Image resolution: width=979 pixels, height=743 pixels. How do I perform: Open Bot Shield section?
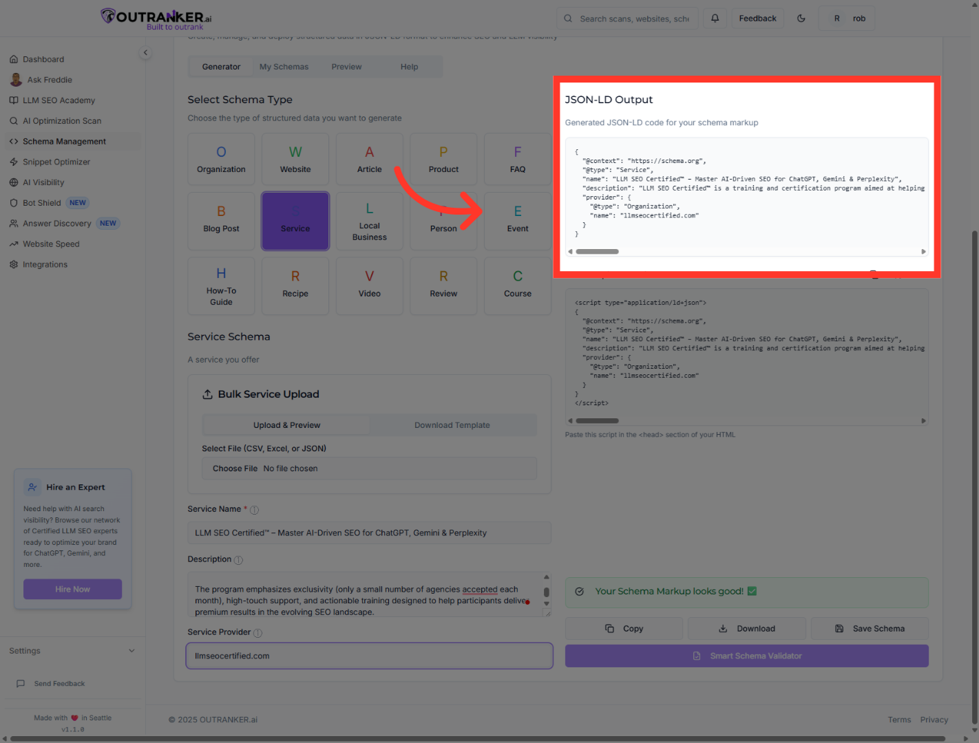[x=41, y=202]
